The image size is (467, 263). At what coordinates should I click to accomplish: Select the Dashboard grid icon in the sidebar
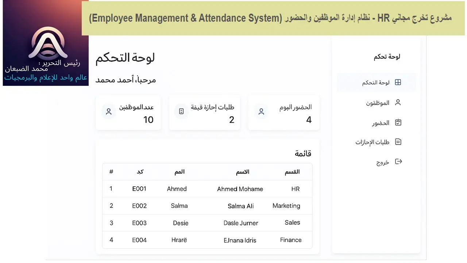click(x=398, y=82)
